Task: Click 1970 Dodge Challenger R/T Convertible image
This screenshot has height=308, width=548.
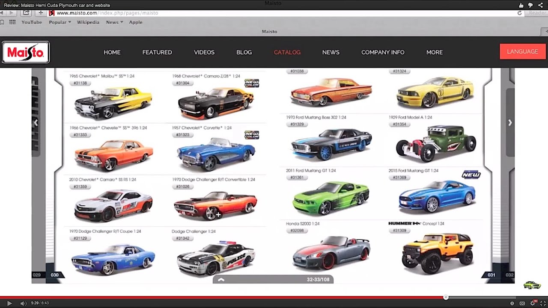Action: [x=215, y=205]
